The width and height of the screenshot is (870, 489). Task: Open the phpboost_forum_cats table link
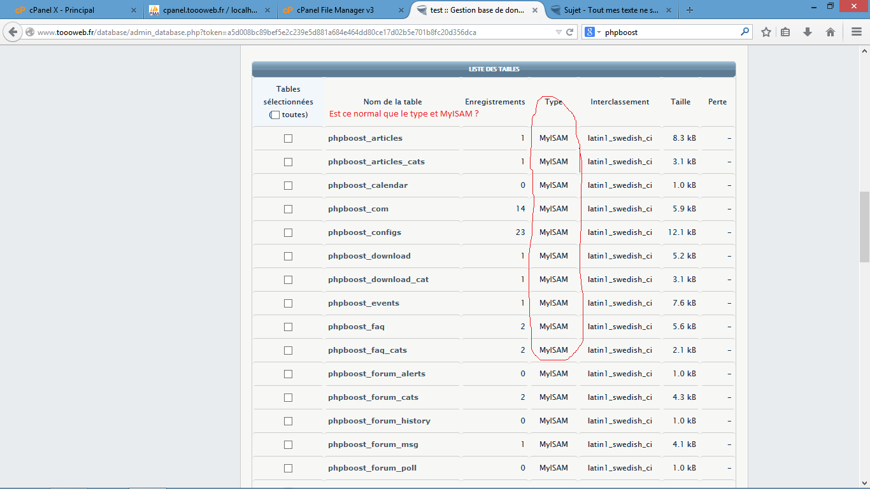pos(373,397)
